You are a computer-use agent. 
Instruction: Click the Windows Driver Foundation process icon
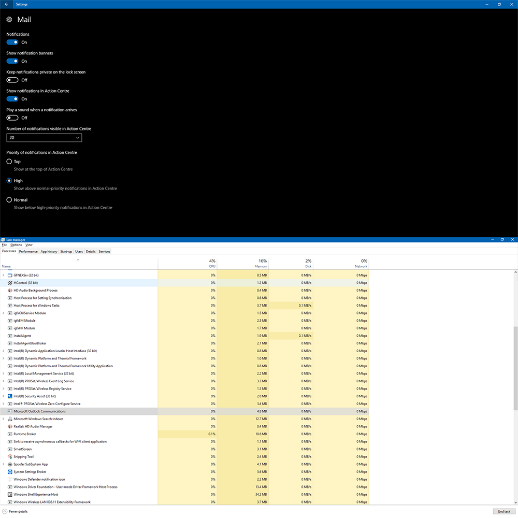[10, 487]
